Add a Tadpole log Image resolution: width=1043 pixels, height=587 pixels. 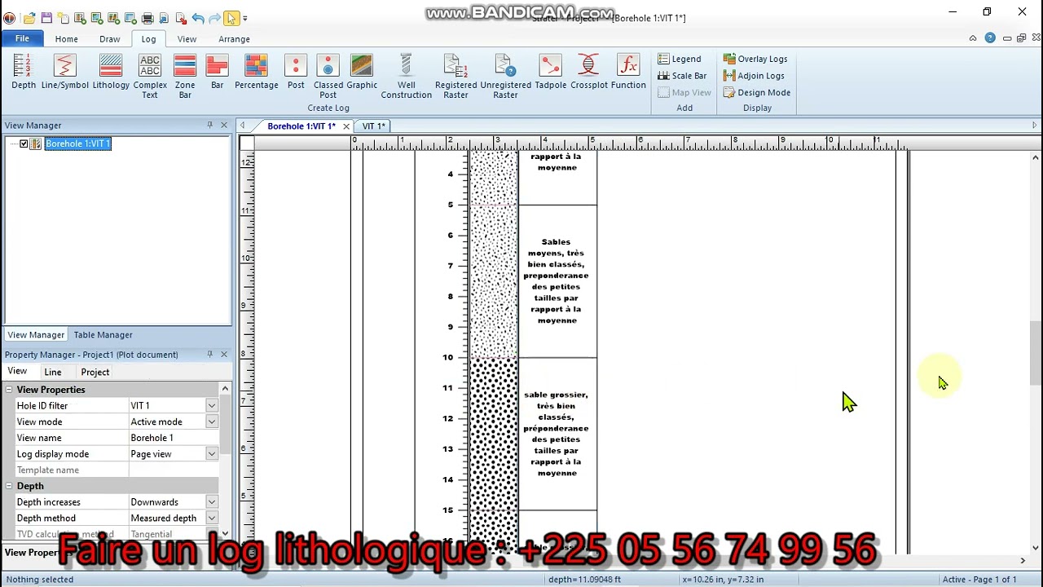coord(550,72)
